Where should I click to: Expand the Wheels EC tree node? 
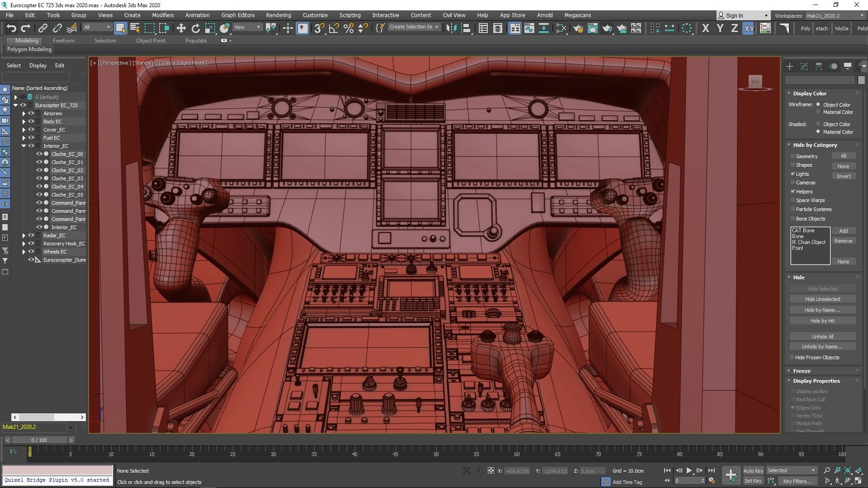coord(24,252)
